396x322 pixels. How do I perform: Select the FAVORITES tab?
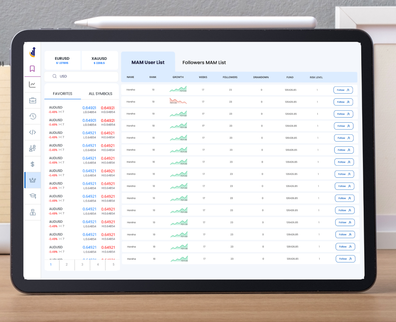tap(62, 94)
